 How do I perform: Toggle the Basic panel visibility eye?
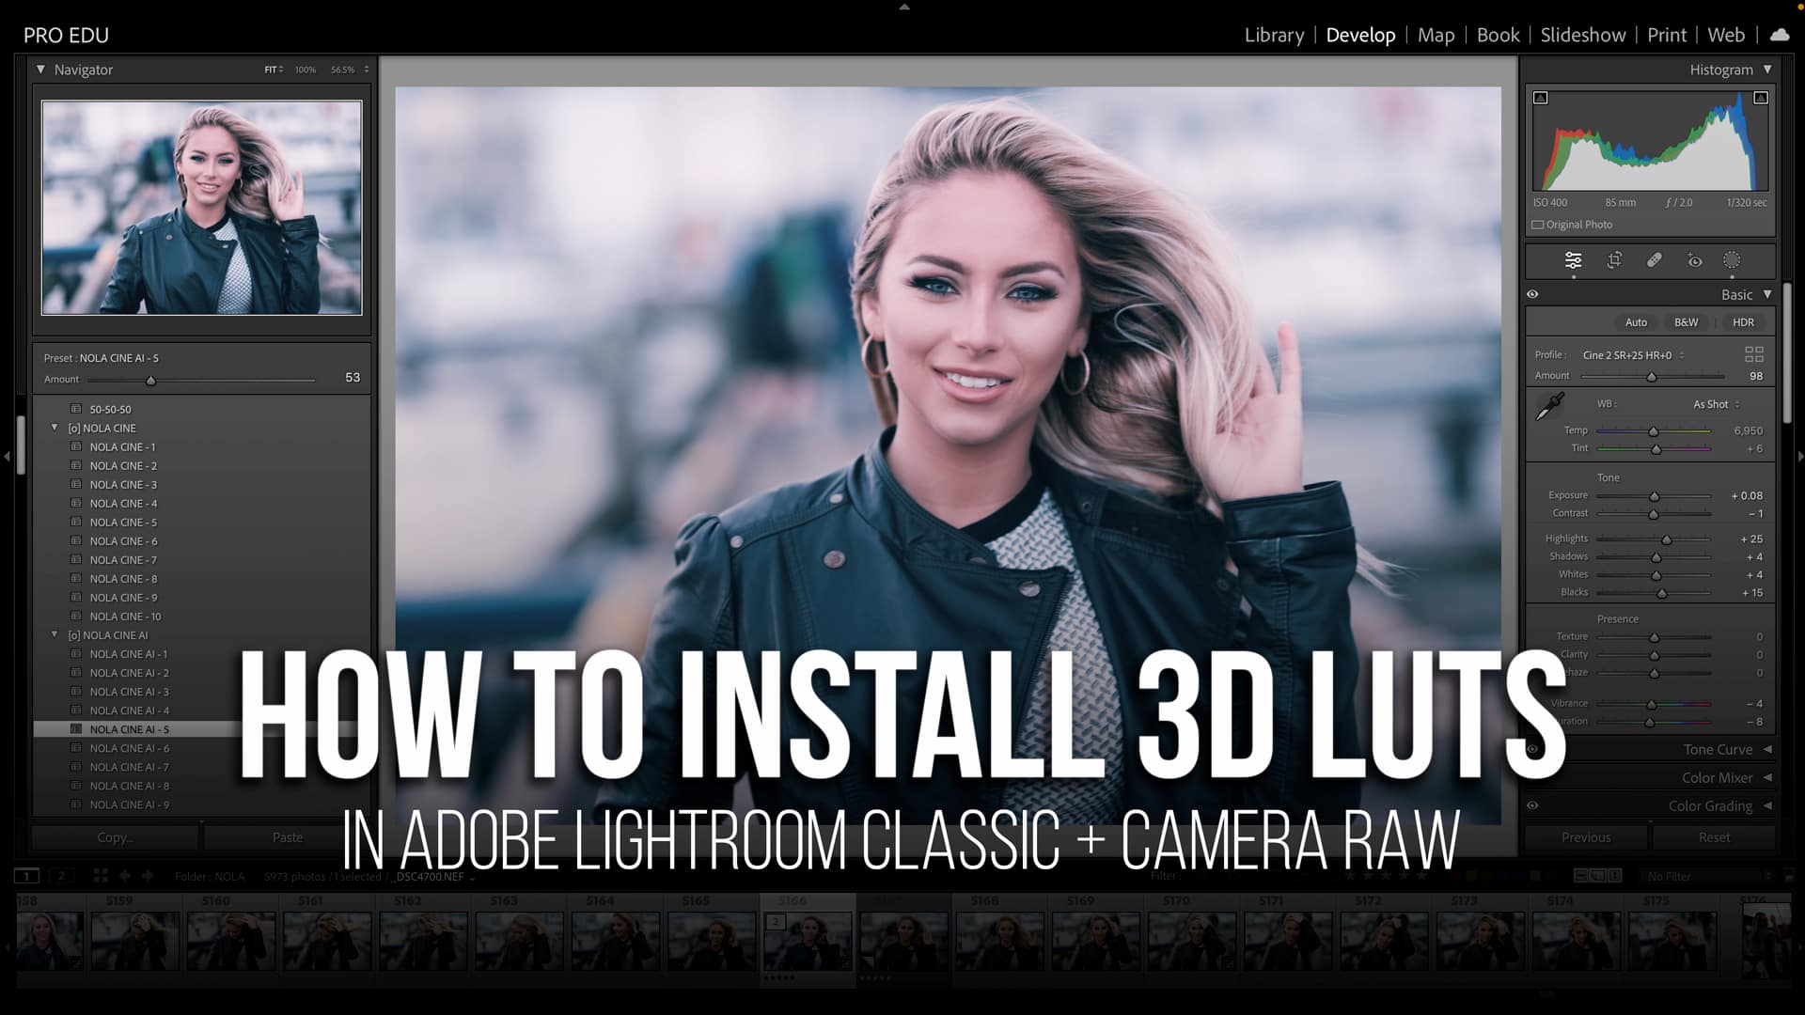[1532, 294]
